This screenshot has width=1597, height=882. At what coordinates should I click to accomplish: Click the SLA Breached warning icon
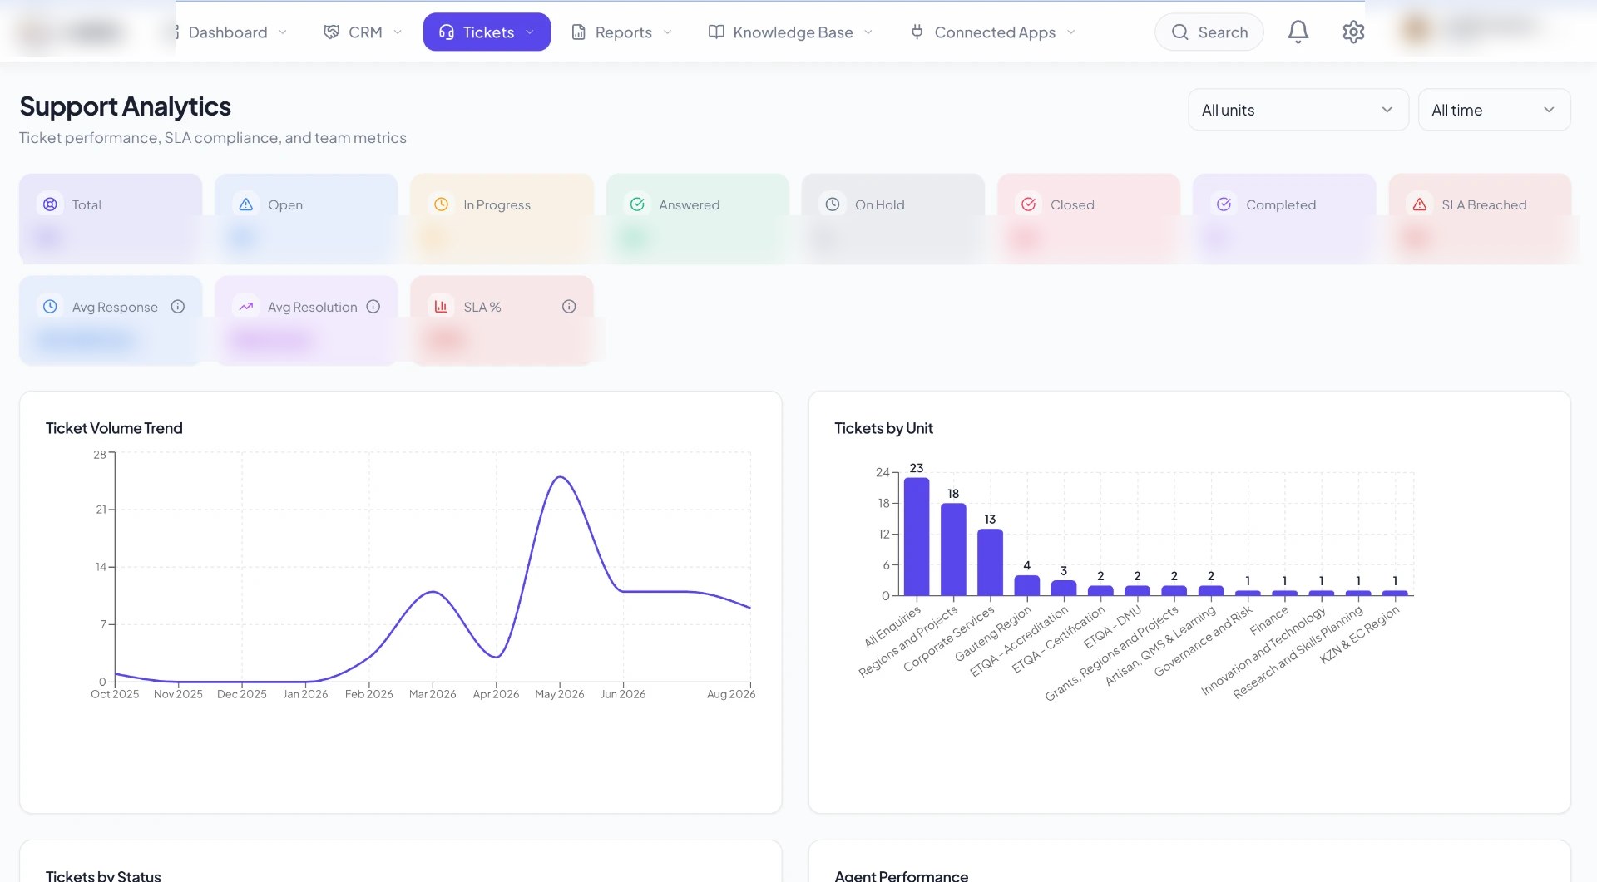[1420, 204]
